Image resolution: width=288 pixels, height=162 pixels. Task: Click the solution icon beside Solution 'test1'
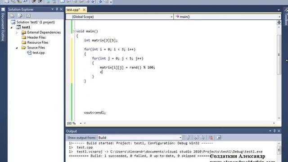coord(13,22)
